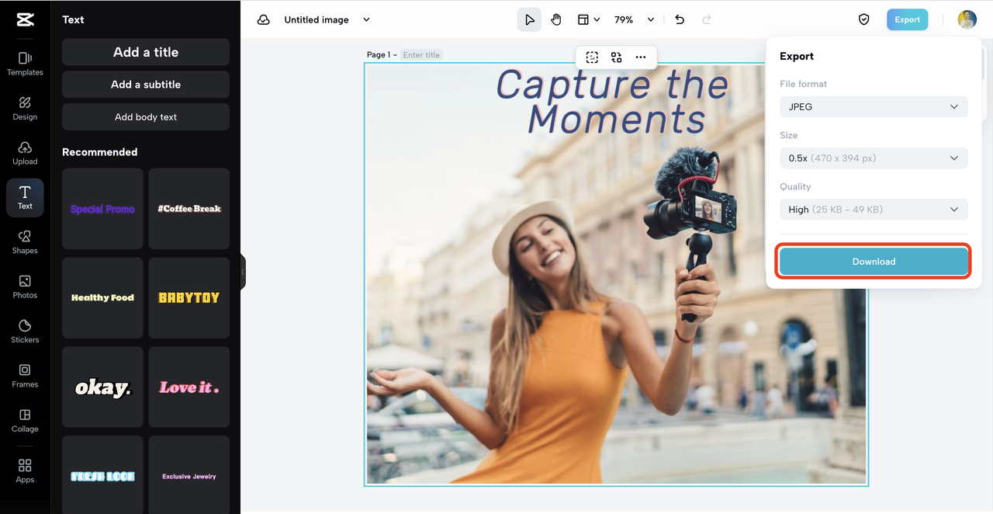Image resolution: width=993 pixels, height=514 pixels.
Task: Expand the File format JPEG dropdown
Action: [x=874, y=106]
